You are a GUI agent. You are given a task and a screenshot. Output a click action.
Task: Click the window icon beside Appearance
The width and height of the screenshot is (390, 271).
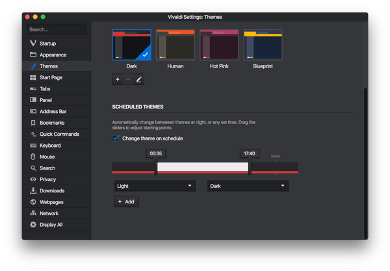coord(33,55)
